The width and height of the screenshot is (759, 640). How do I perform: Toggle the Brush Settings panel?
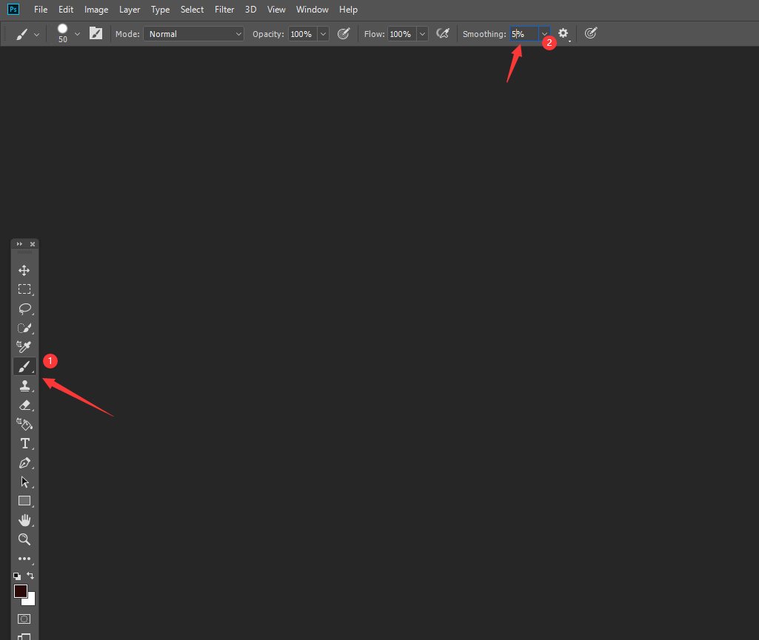tap(96, 33)
